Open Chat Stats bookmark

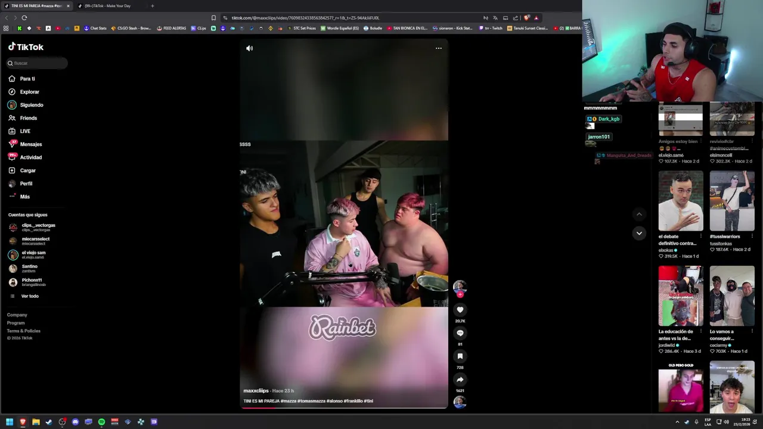tap(95, 28)
